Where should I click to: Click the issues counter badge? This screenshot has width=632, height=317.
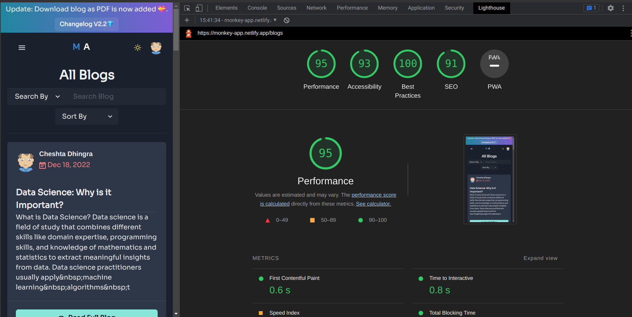point(591,8)
